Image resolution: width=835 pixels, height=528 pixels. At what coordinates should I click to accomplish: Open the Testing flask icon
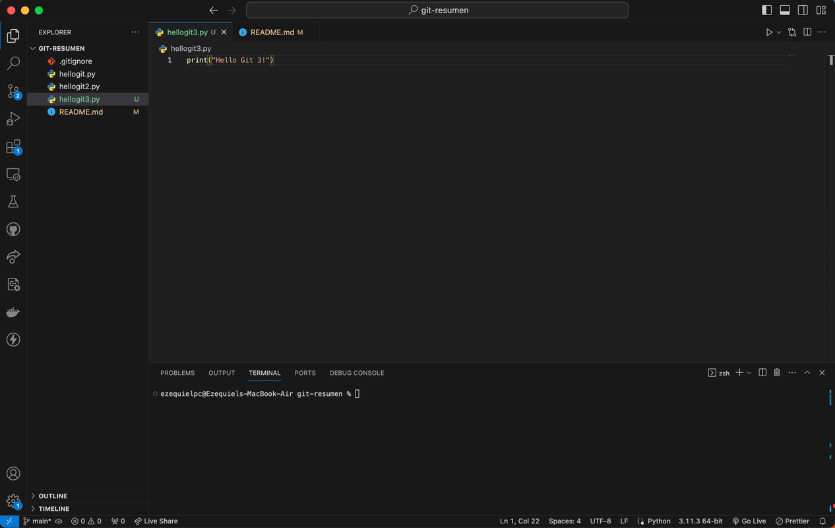pos(13,202)
